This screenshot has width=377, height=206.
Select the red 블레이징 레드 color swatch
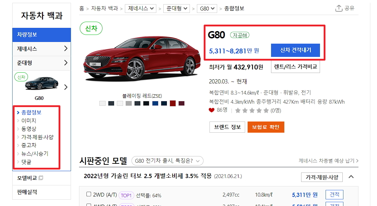coord(173,103)
